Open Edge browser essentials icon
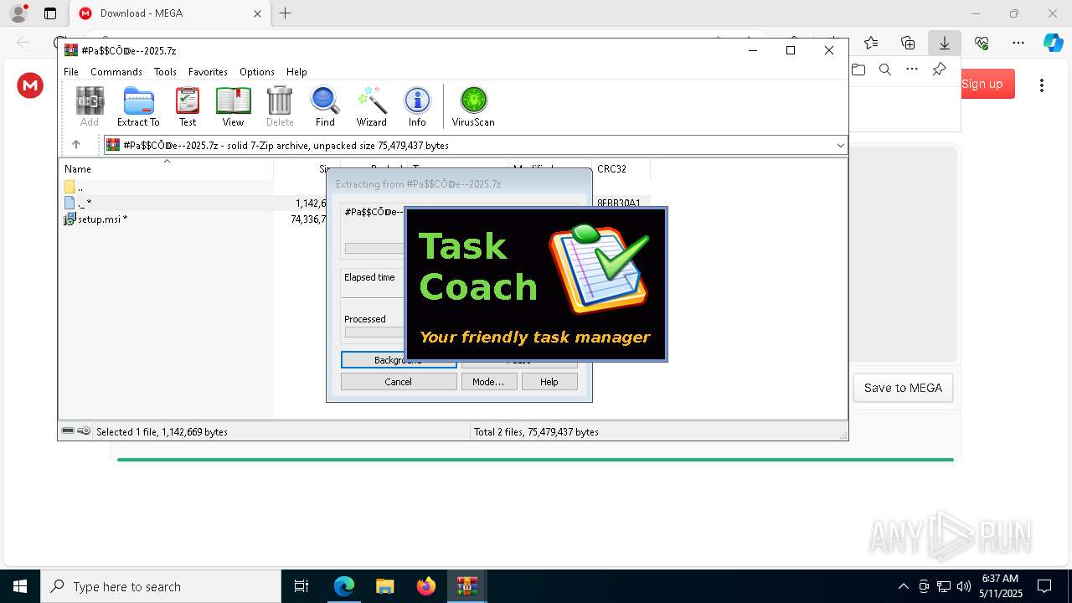Screen dimensions: 1072x603 982,43
